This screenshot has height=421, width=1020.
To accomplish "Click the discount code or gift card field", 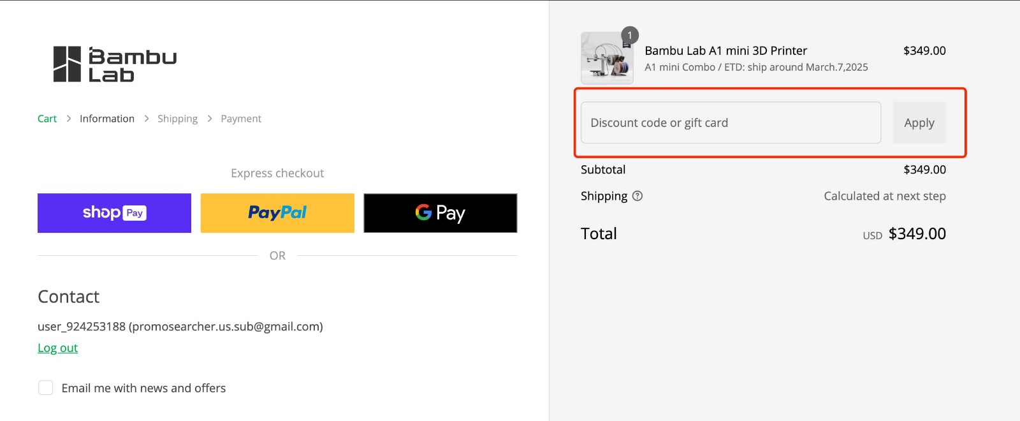I will click(x=730, y=122).
